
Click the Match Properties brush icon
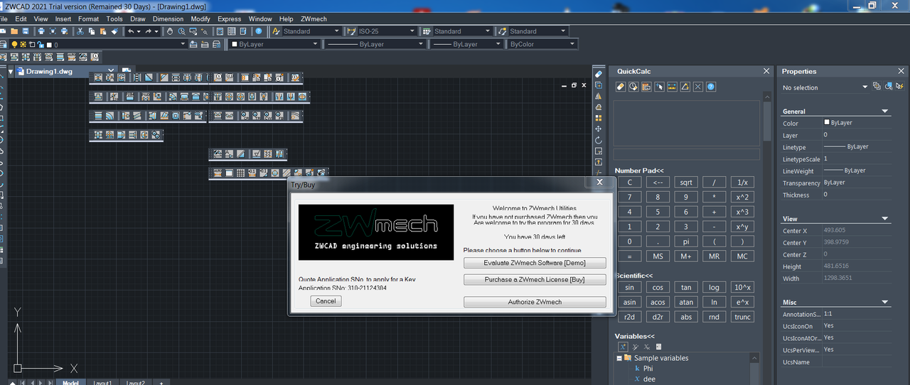[114, 31]
